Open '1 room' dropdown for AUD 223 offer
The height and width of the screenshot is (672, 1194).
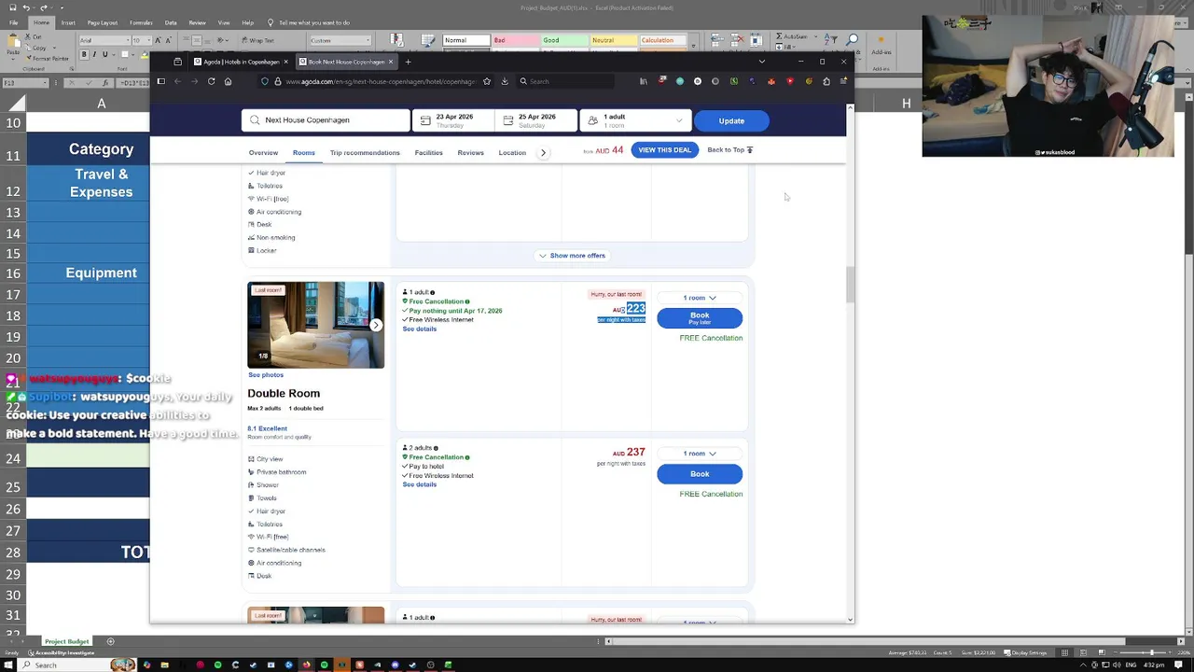[x=700, y=298]
